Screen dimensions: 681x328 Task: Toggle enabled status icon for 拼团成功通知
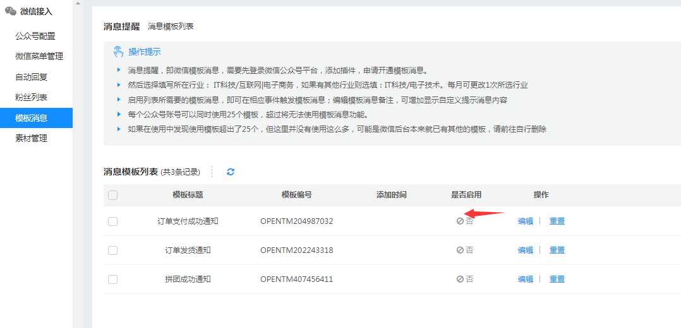point(461,279)
